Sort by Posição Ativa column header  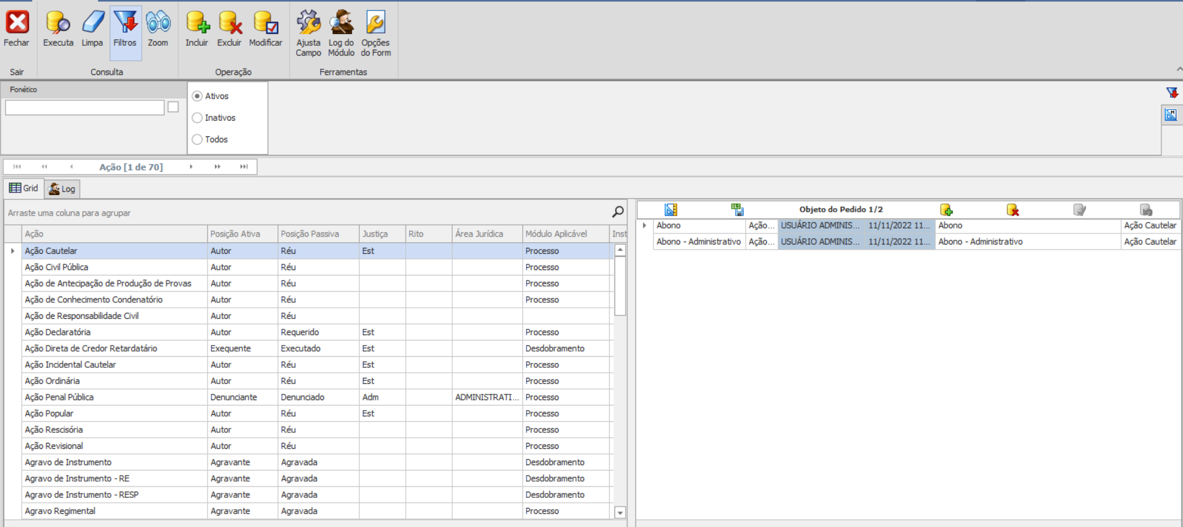point(242,234)
